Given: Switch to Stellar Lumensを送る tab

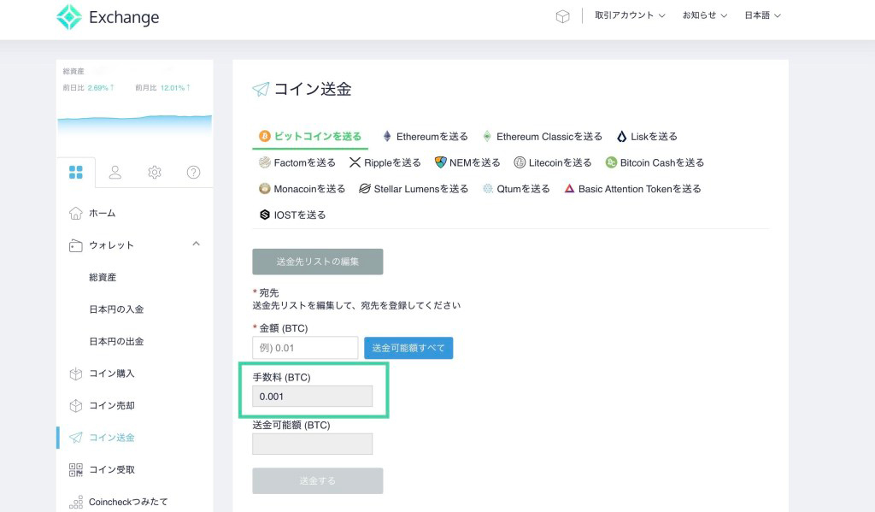Looking at the screenshot, I should [414, 189].
